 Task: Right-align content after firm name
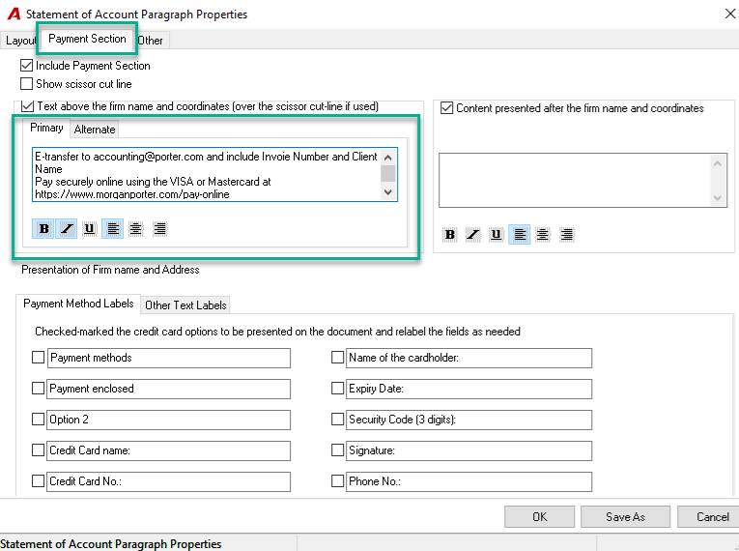pos(566,235)
